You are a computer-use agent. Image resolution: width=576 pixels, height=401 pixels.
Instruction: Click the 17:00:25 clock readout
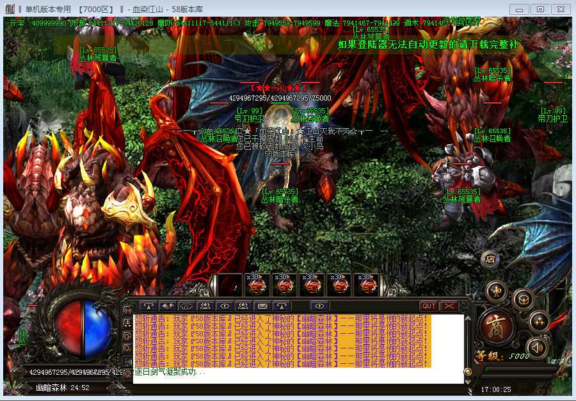click(x=496, y=389)
